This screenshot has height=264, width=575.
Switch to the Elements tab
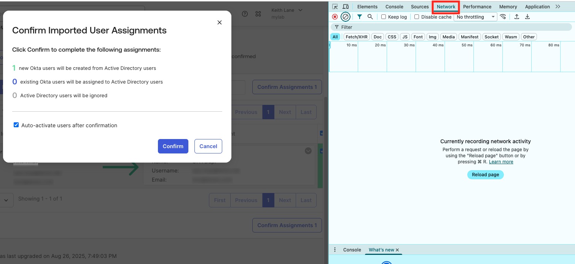(367, 6)
